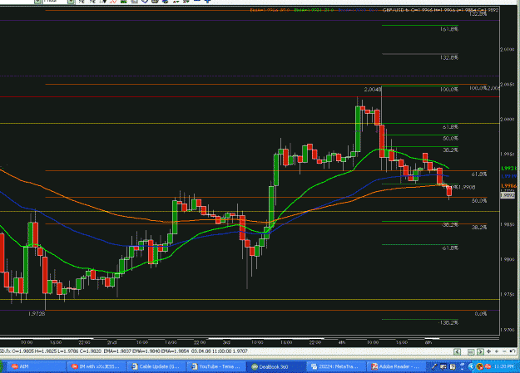Switch to the AIM taskbar button
This screenshot has width=520, height=373.
point(35,366)
